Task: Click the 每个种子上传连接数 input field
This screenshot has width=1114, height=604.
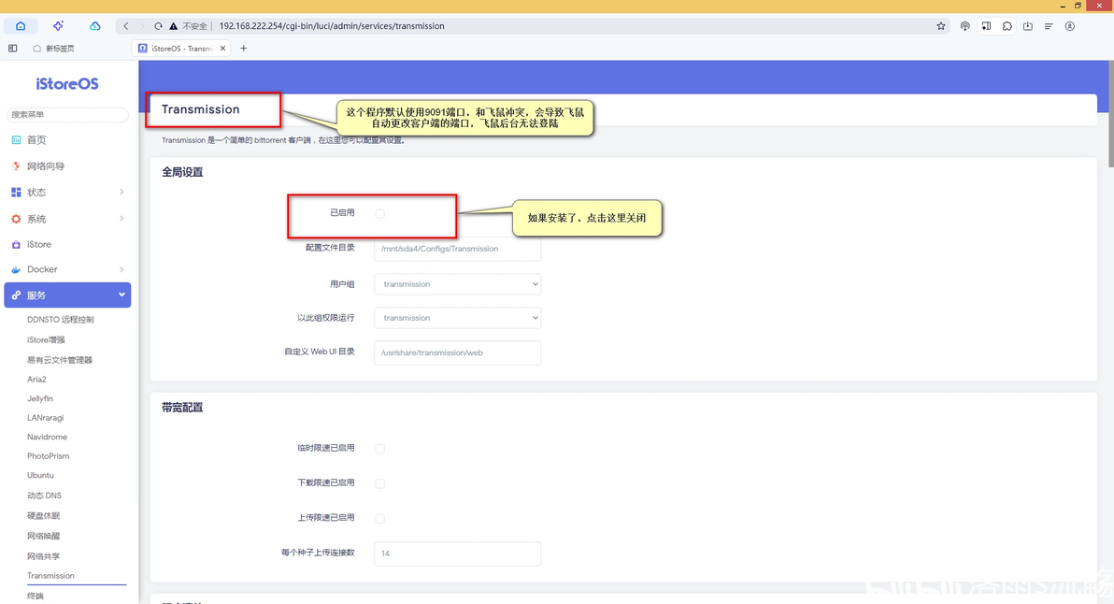Action: [458, 554]
